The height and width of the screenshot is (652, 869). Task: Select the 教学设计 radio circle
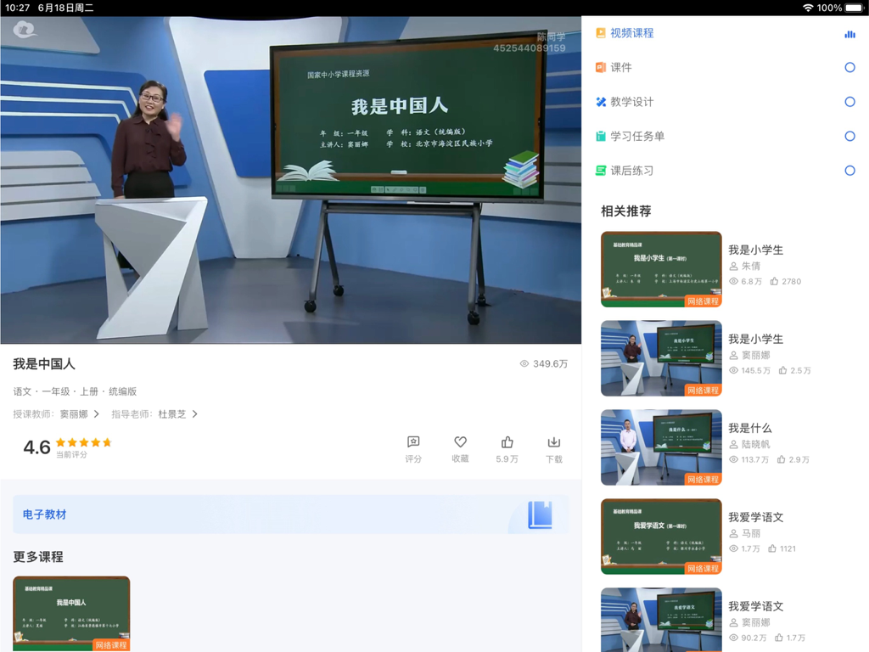pos(849,102)
